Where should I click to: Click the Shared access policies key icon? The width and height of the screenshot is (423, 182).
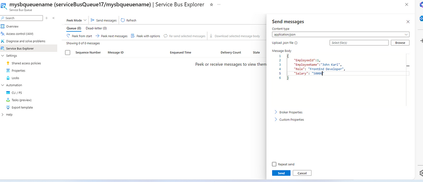(x=8, y=63)
